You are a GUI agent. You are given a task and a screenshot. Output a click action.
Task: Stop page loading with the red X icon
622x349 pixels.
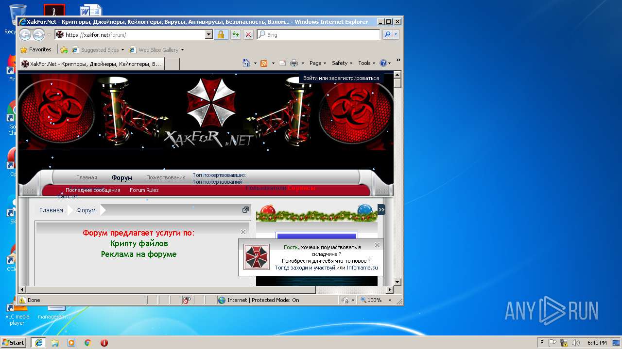coord(248,34)
